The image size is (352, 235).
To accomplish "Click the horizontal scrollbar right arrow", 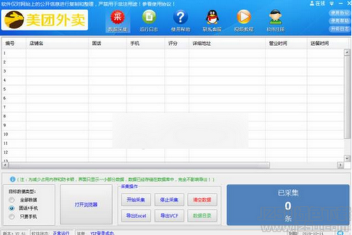I will 340,165.
